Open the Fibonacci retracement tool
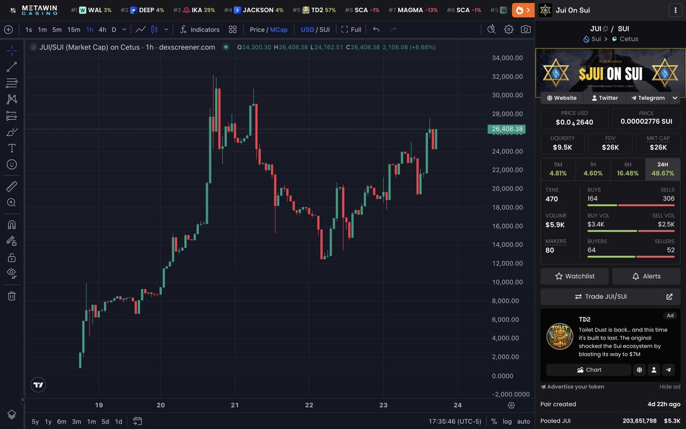 [x=11, y=83]
